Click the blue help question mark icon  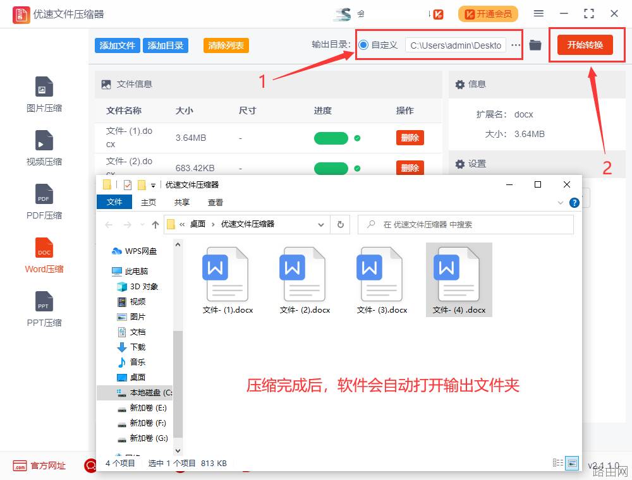pyautogui.click(x=574, y=203)
